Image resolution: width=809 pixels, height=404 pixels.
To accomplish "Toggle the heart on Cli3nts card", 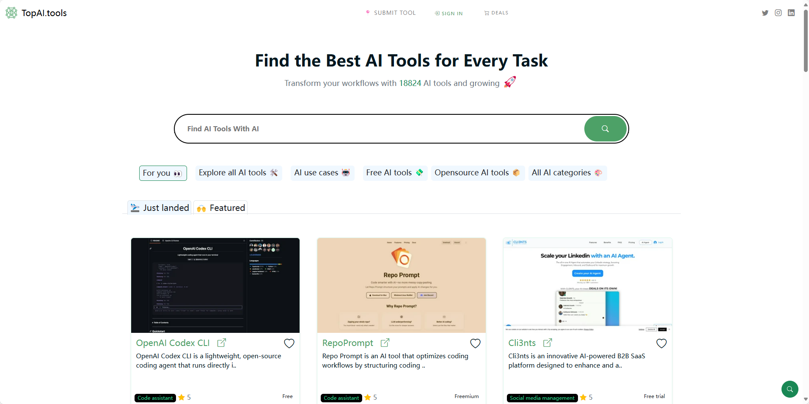I will [661, 343].
